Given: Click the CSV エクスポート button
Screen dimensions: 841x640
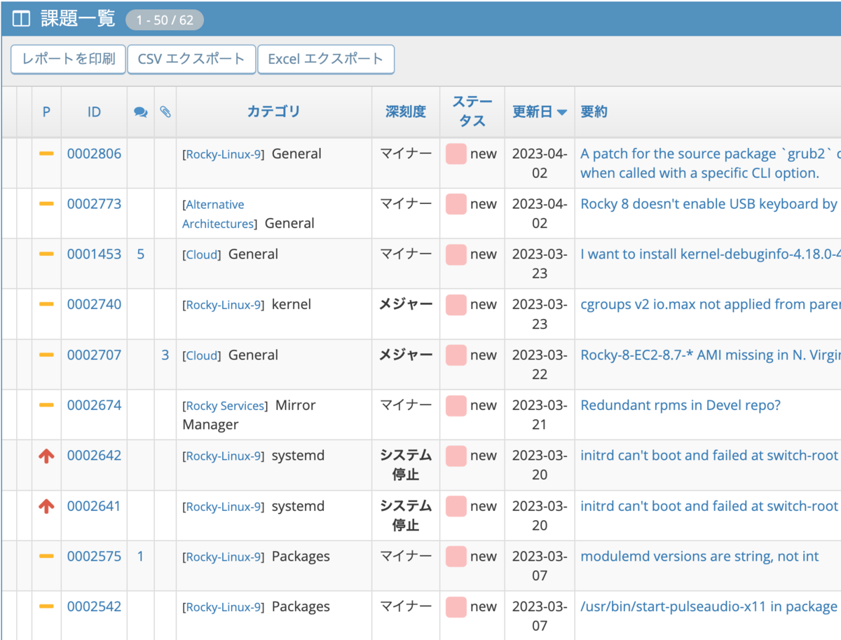Looking at the screenshot, I should 191,59.
